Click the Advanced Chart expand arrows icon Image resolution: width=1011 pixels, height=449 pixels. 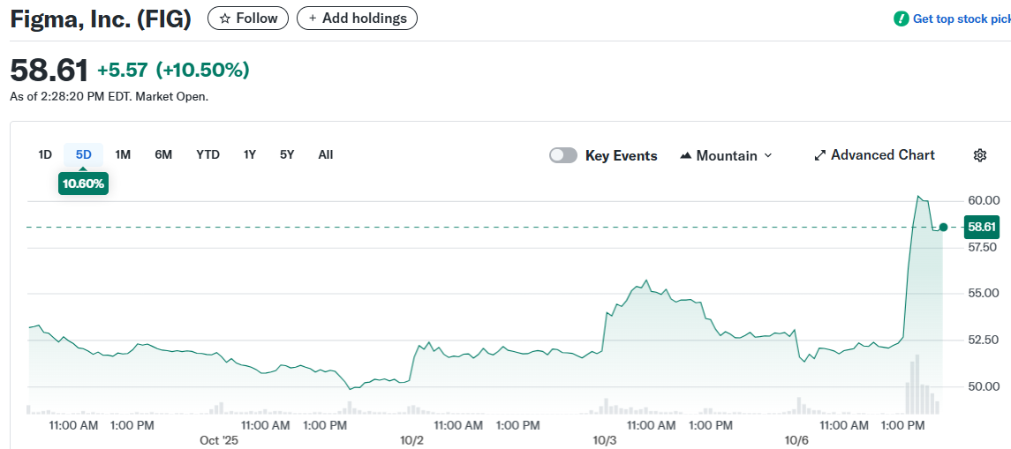(x=819, y=155)
